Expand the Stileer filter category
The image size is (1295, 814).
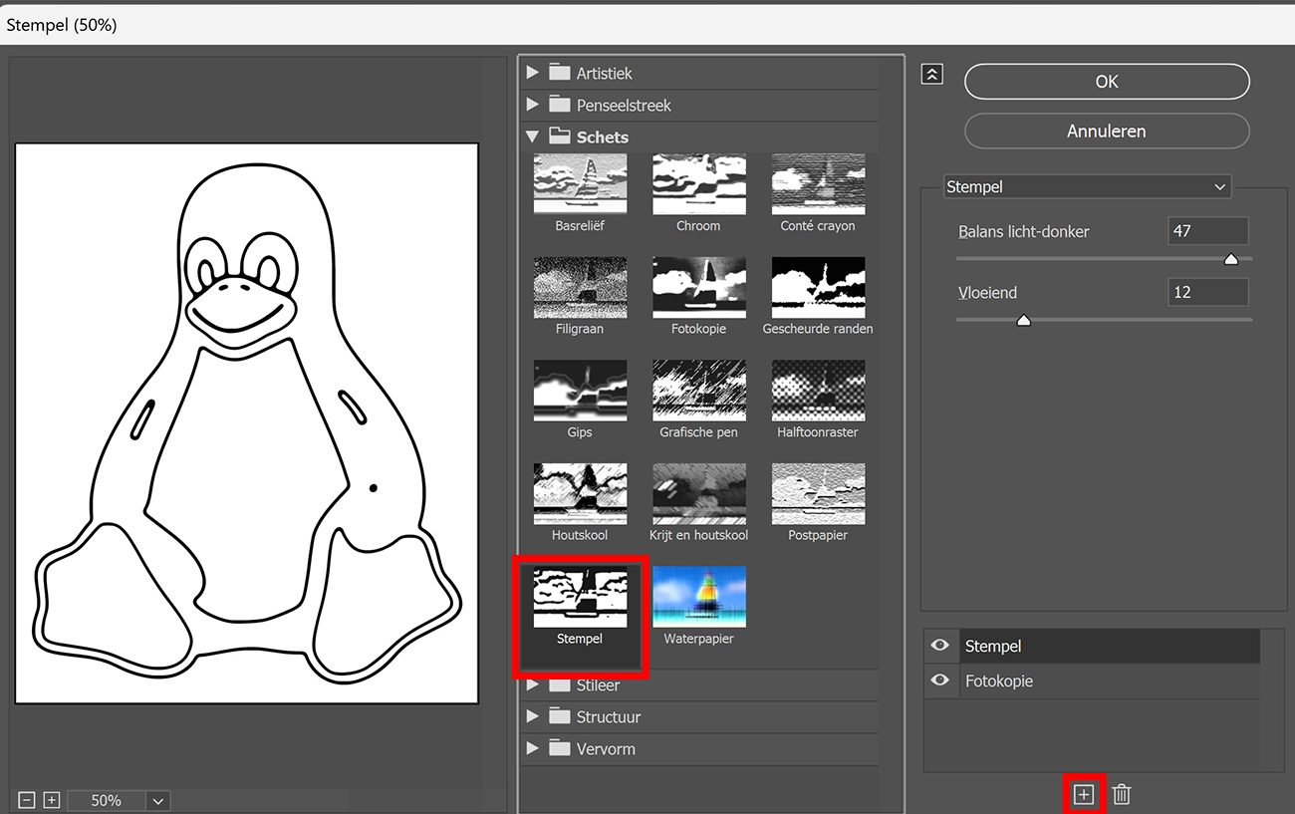[x=532, y=684]
